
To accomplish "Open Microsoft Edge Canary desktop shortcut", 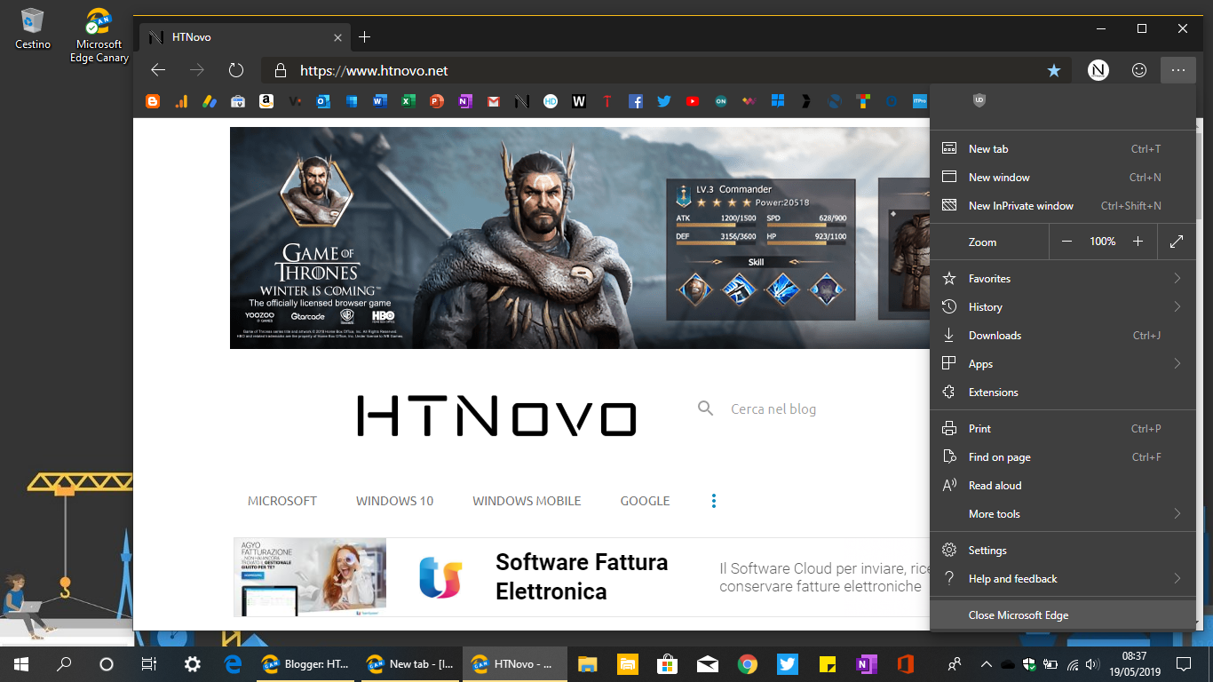I will (x=99, y=36).
